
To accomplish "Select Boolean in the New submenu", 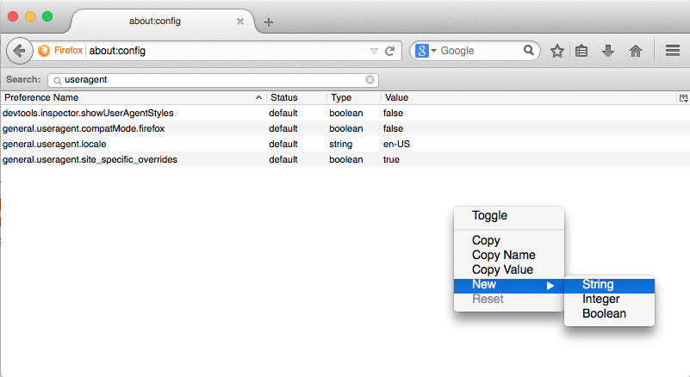I will point(604,314).
